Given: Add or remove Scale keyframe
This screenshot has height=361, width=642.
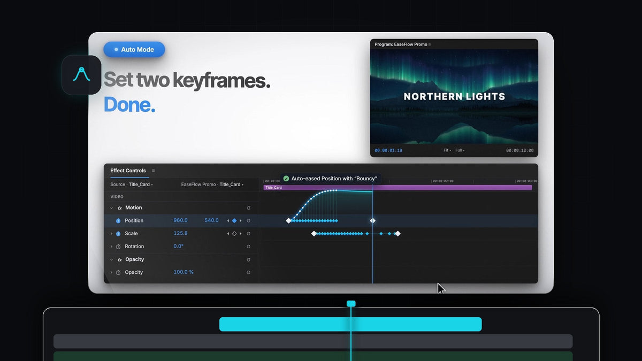Looking at the screenshot, I should 234,234.
